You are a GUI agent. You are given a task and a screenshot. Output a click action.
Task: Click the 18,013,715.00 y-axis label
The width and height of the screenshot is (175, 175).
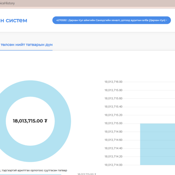[x=113, y=123]
